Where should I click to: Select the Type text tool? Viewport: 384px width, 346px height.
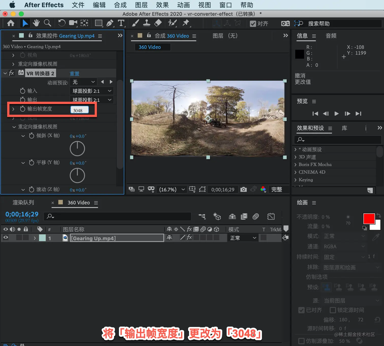pyautogui.click(x=121, y=23)
